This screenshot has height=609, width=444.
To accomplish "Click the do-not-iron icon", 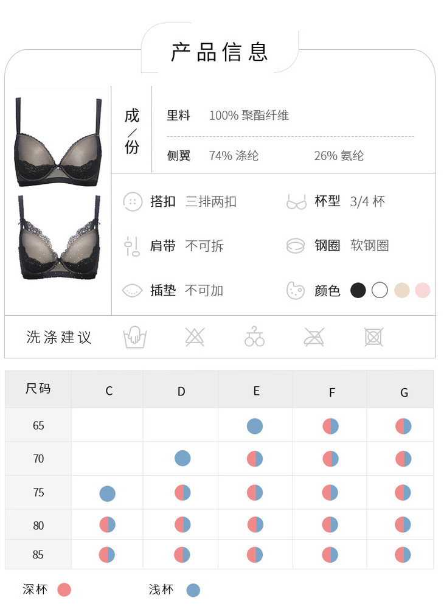I will (x=314, y=336).
